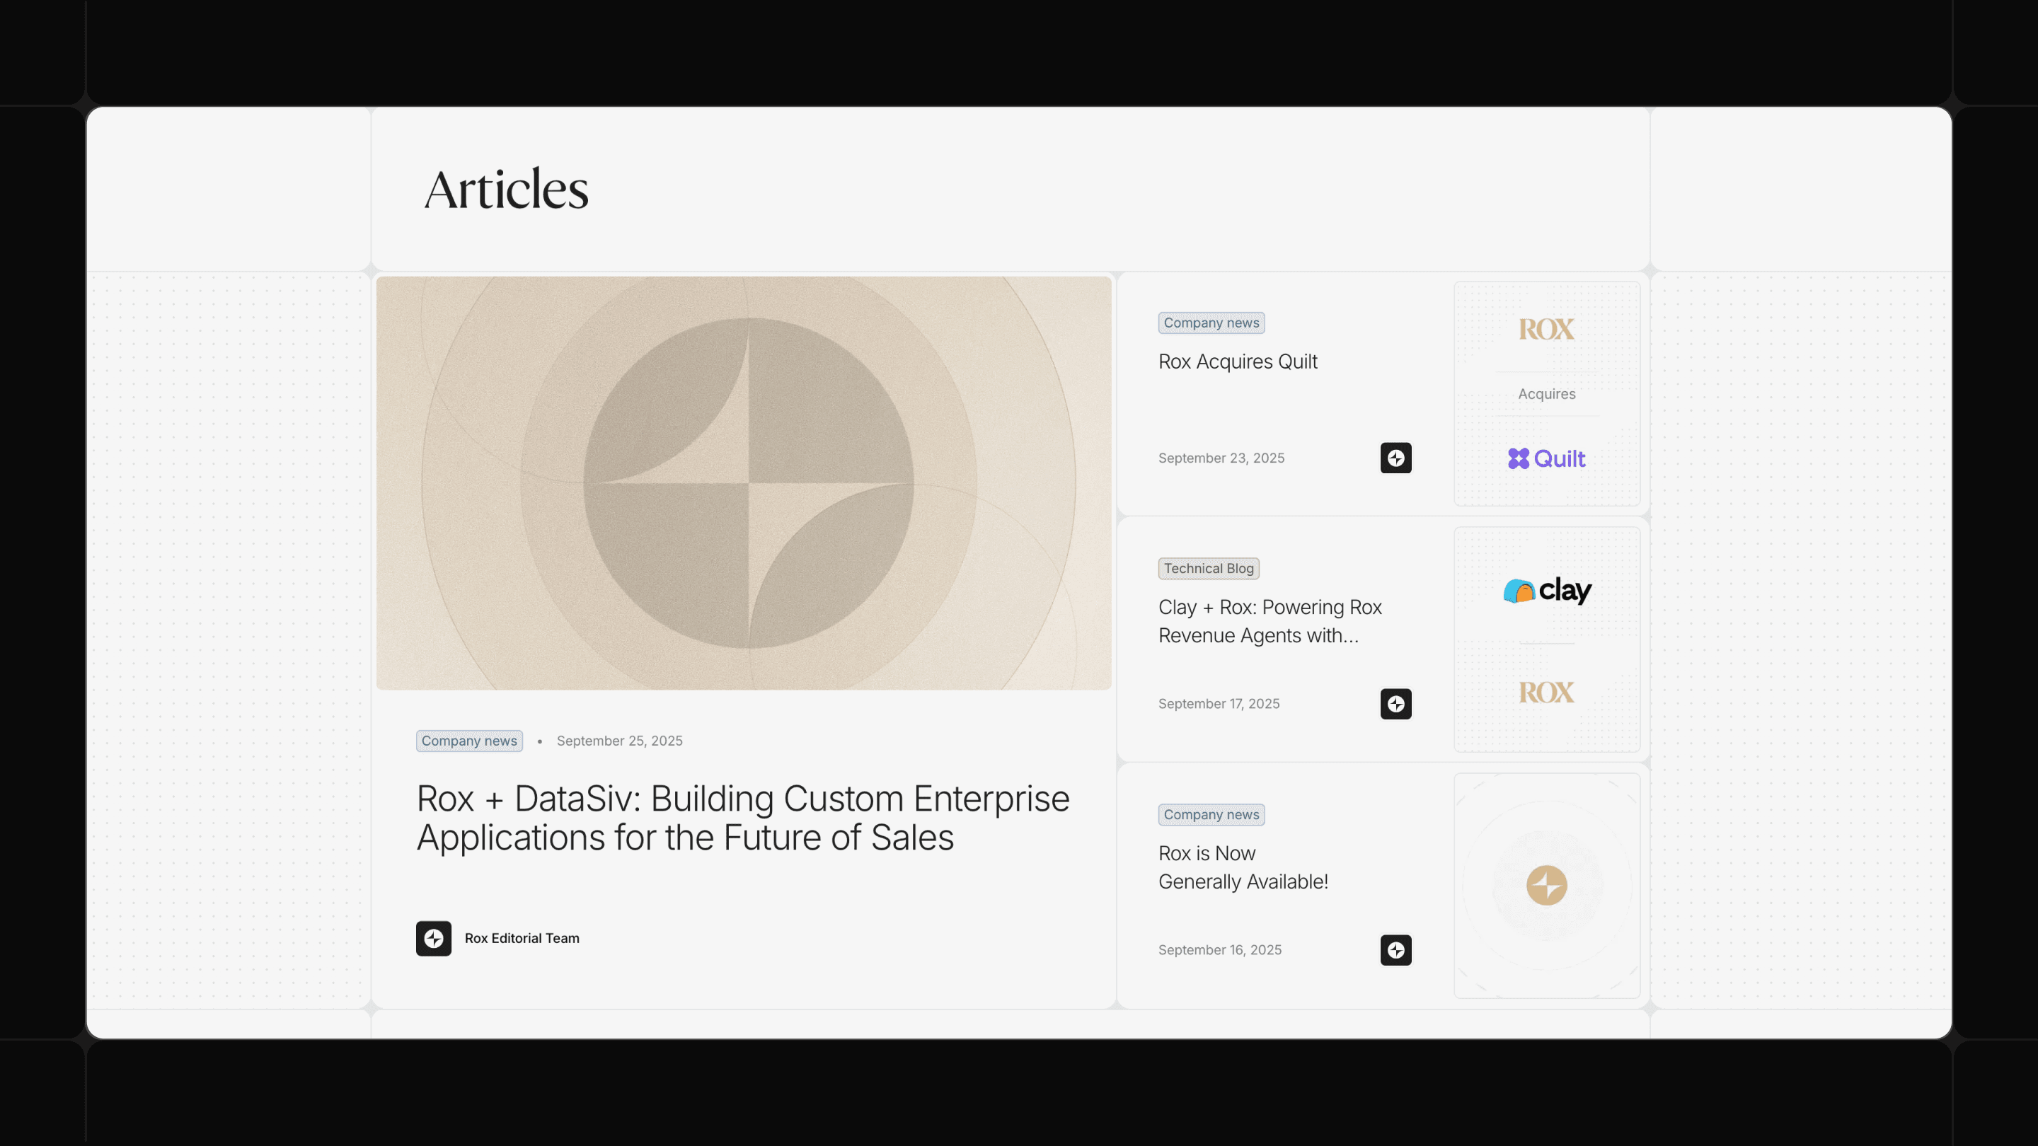
Task: Click Company news tag above Rox Acquires Quilt
Action: click(x=1211, y=323)
